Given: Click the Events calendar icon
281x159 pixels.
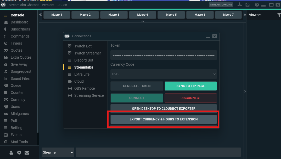Looking at the screenshot, I should [x=6, y=135].
